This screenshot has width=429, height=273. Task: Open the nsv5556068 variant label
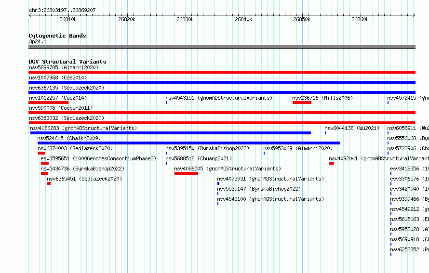pos(408,138)
